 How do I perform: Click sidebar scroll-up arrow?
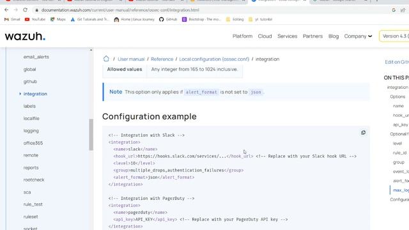pyautogui.click(x=91, y=50)
